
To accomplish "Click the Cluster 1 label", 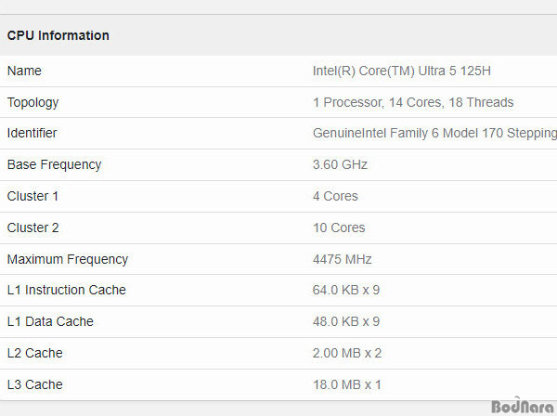I will (x=32, y=196).
